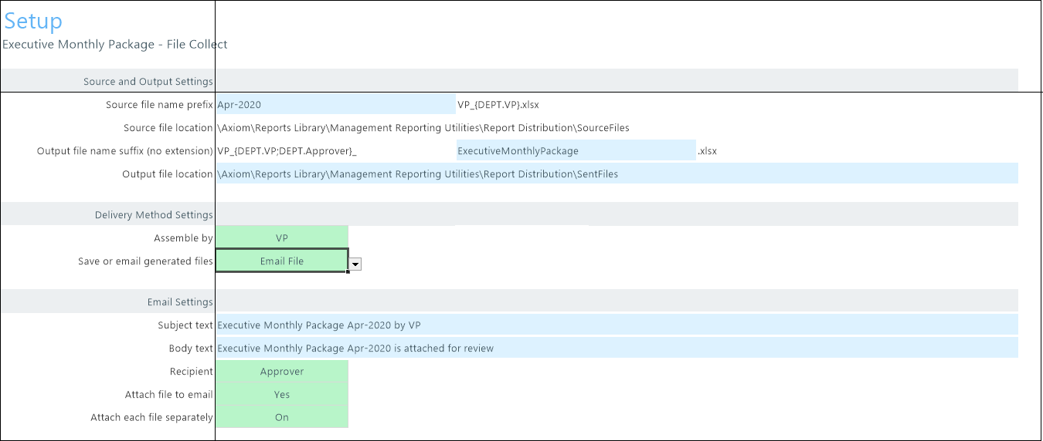
Task: Select the Assemble by VP cell
Action: tap(282, 237)
